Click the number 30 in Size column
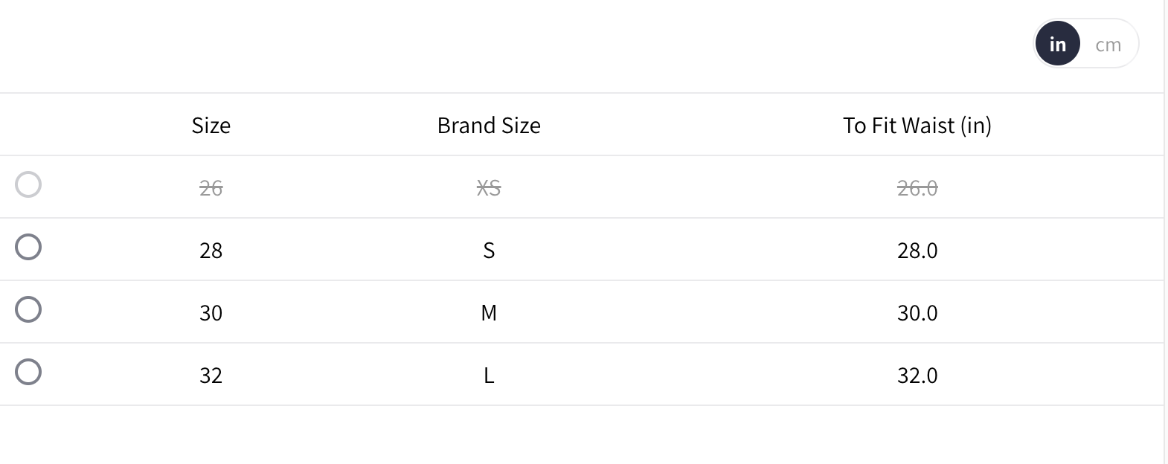Image resolution: width=1168 pixels, height=464 pixels. click(211, 313)
